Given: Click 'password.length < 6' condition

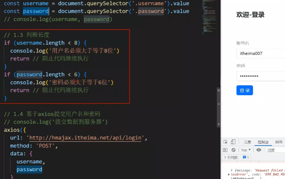Looking at the screenshot, I should [47, 74].
